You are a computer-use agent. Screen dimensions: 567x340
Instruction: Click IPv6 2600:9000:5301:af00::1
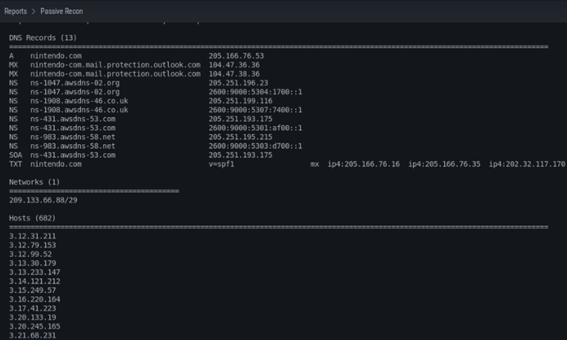(x=256, y=128)
